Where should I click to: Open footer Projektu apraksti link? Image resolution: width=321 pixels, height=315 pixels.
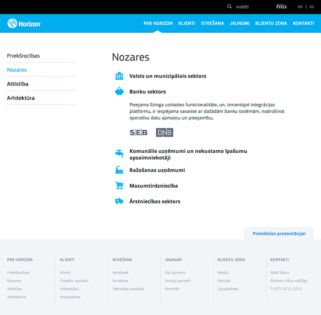tap(74, 281)
